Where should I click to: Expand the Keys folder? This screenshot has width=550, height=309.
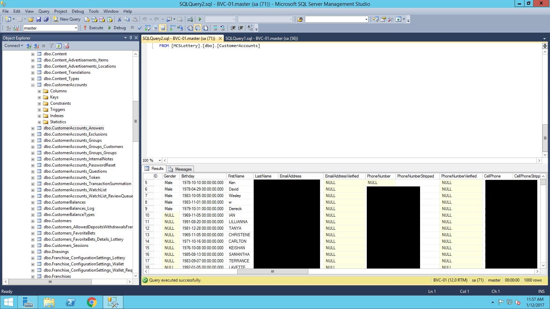tap(39, 97)
